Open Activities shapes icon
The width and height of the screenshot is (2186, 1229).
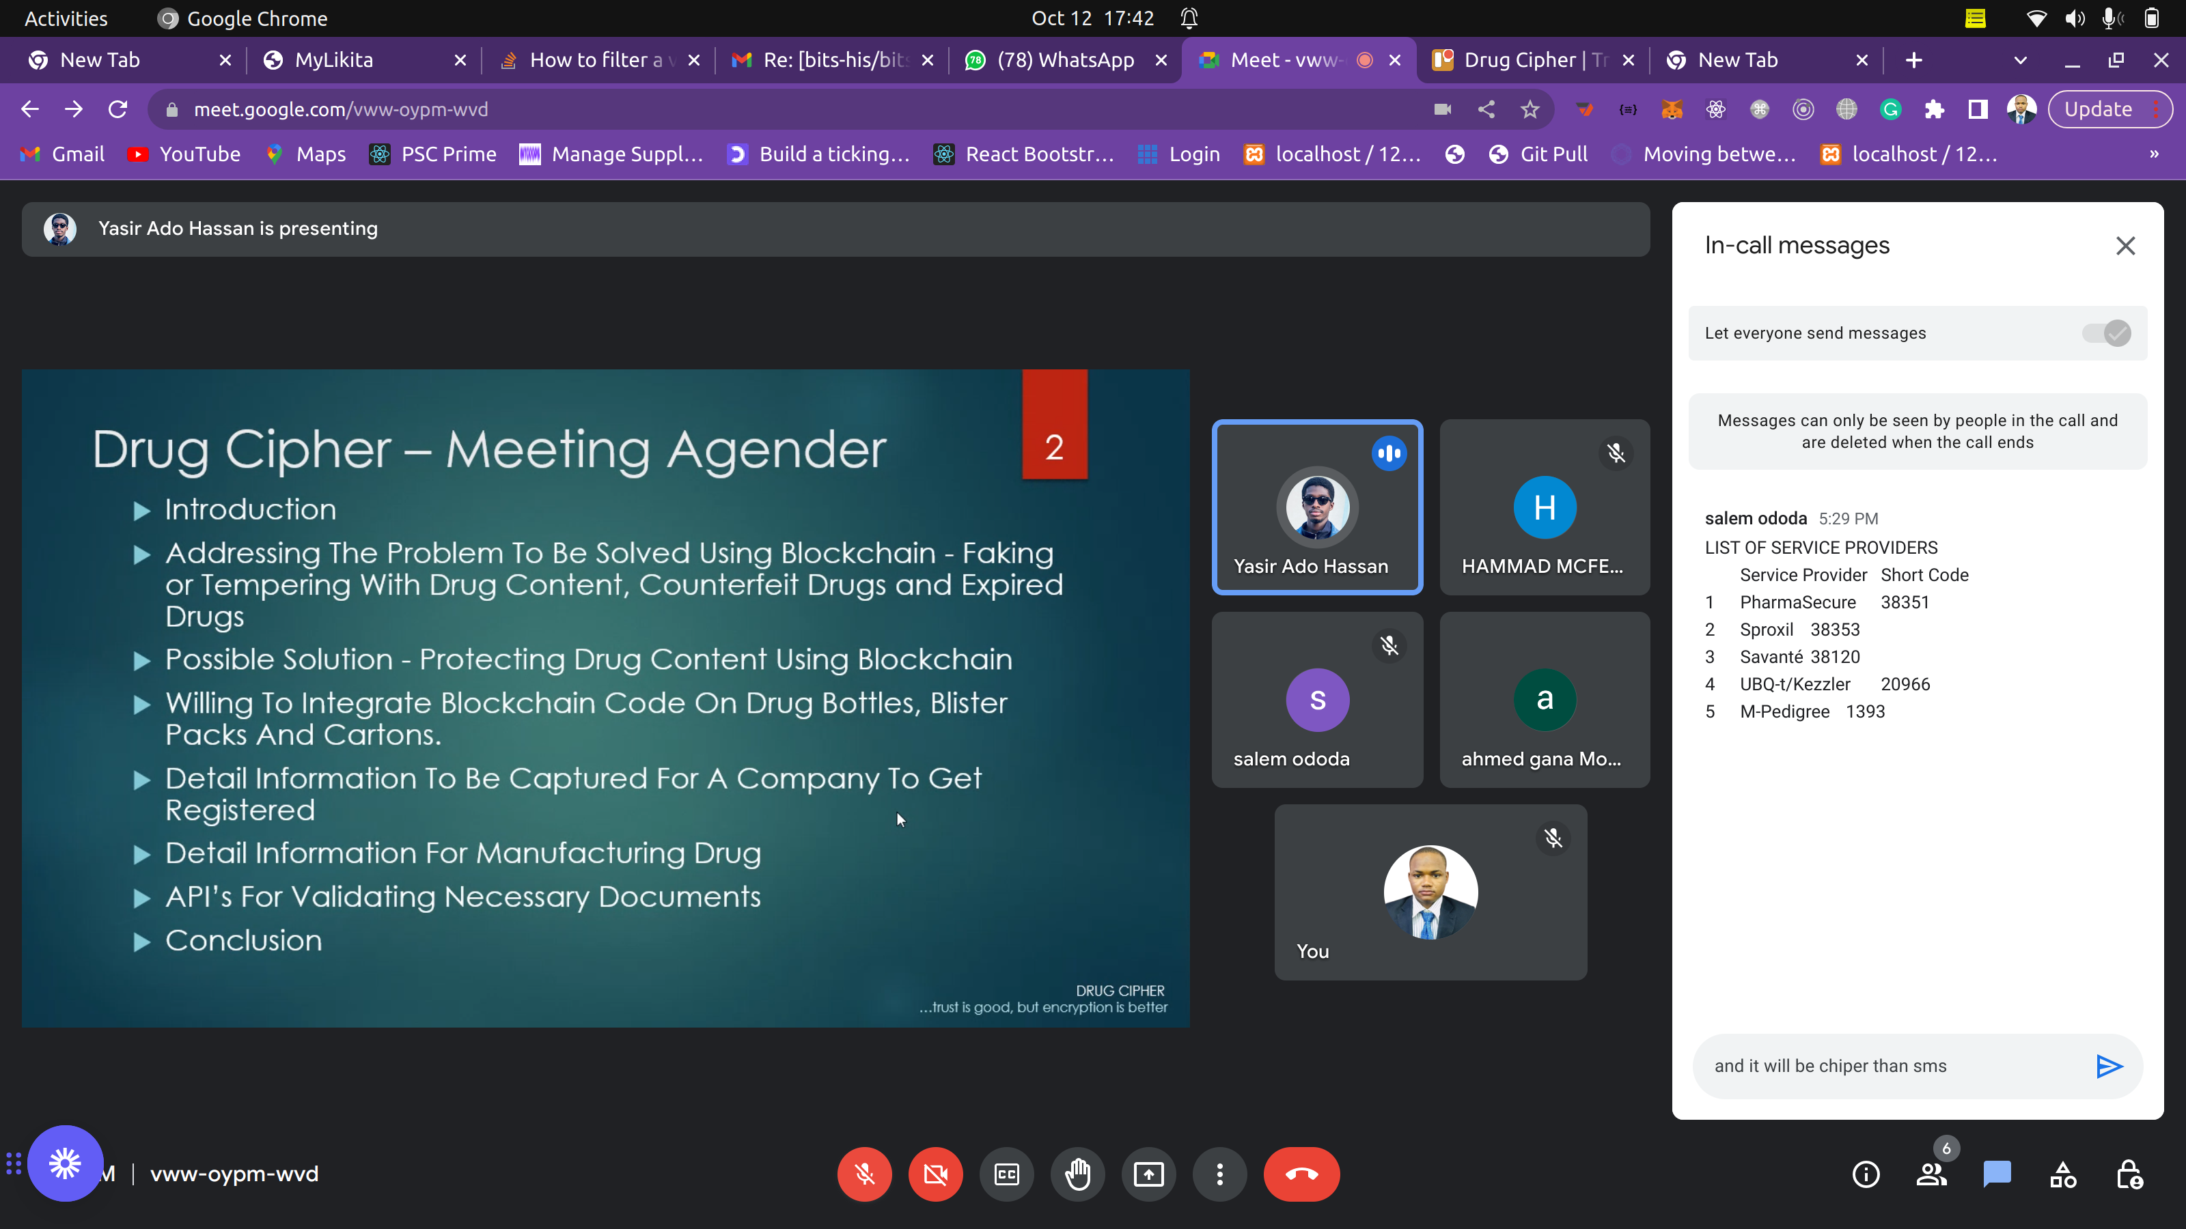pyautogui.click(x=2063, y=1174)
